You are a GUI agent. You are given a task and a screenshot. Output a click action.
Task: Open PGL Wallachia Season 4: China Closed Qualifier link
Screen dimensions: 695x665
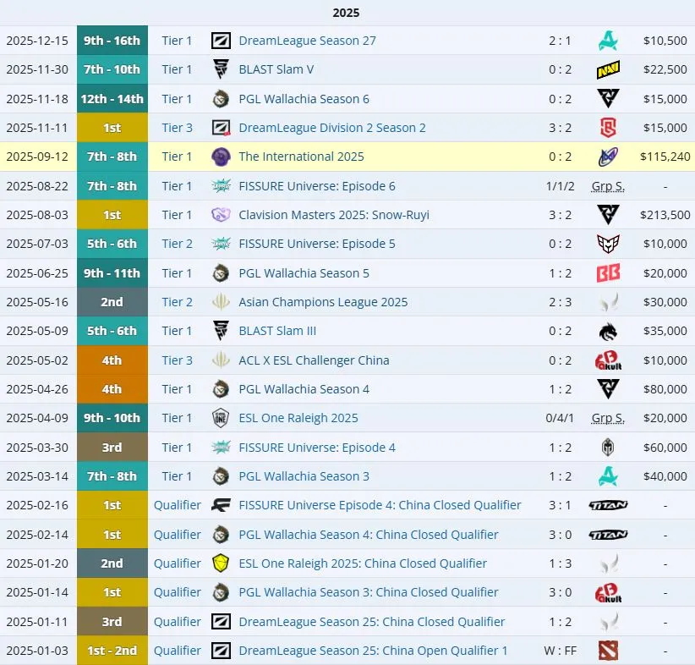(x=369, y=535)
